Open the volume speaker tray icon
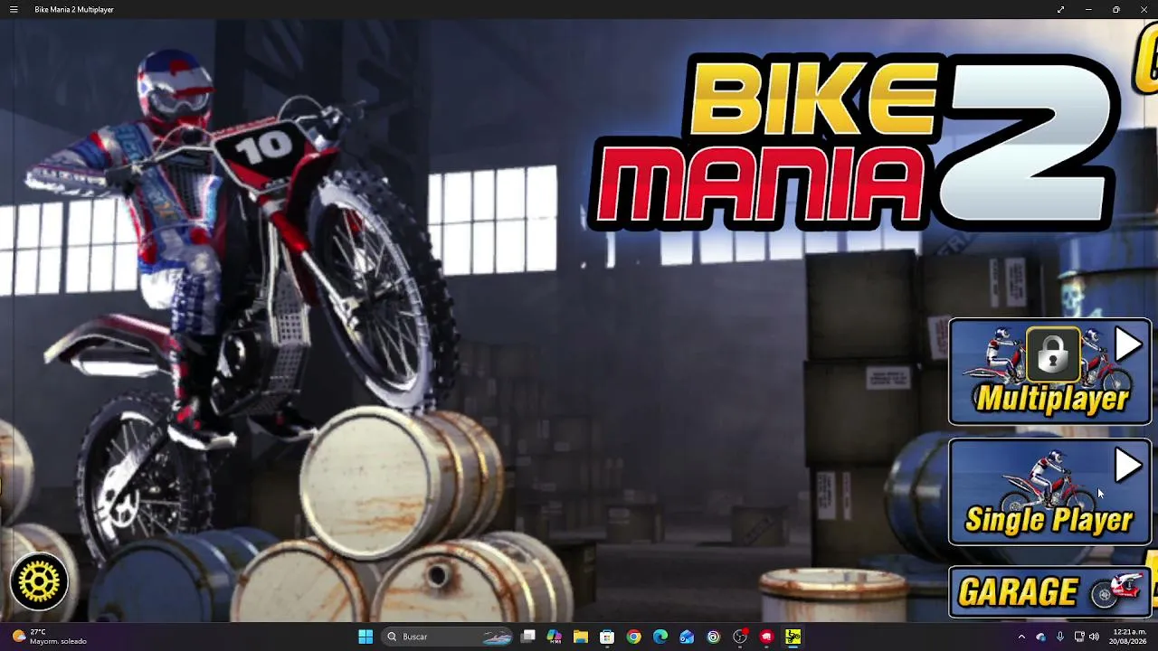 click(x=1094, y=637)
